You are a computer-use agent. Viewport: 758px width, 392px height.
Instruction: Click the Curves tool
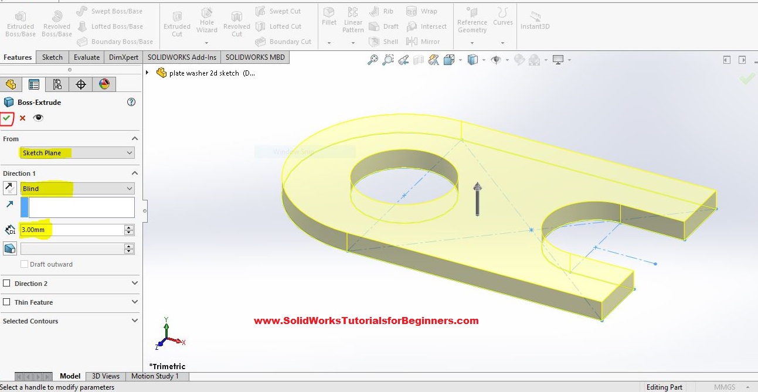click(503, 17)
